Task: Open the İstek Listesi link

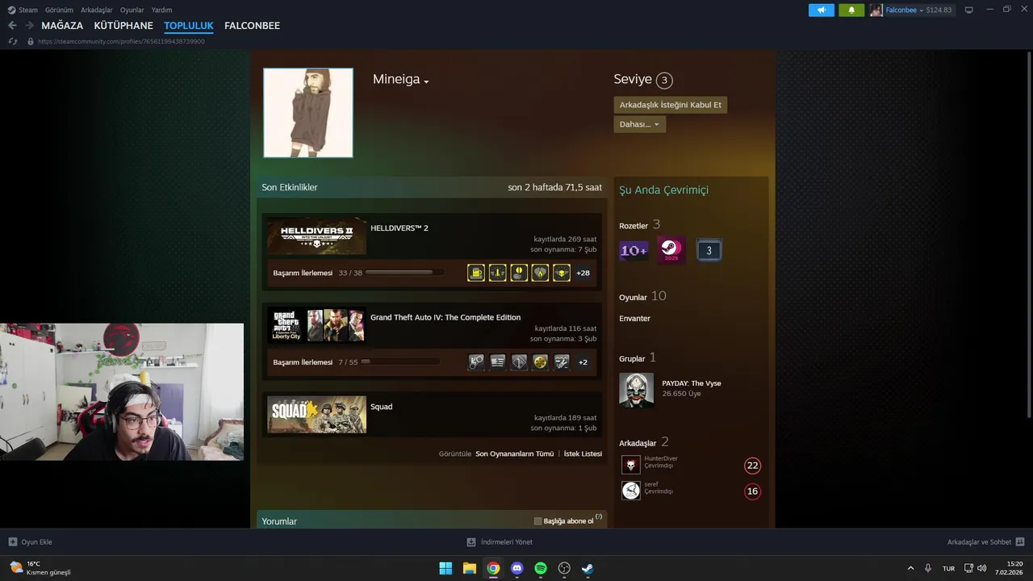Action: coord(583,454)
